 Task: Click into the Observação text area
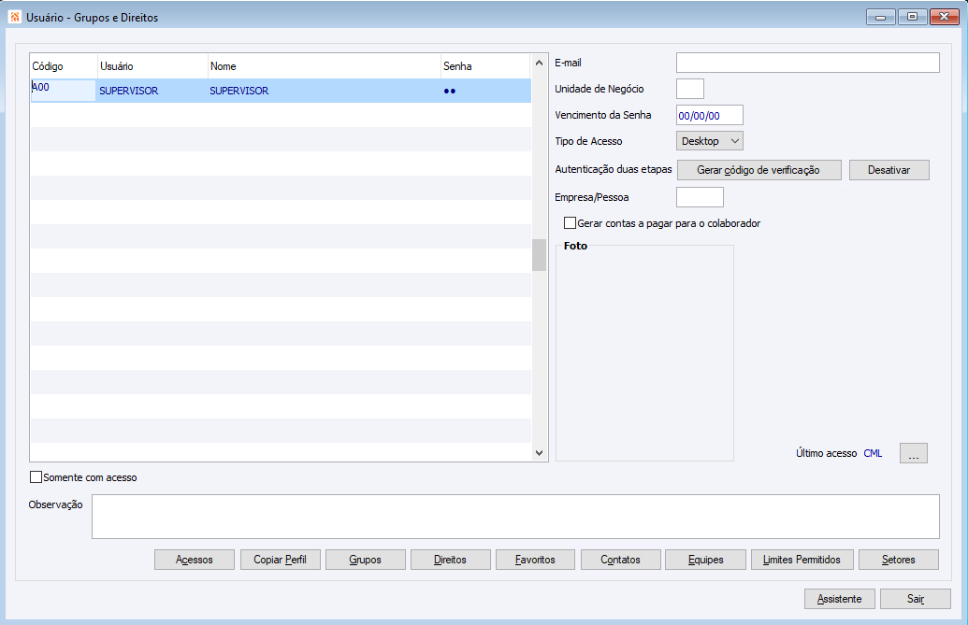click(x=515, y=517)
